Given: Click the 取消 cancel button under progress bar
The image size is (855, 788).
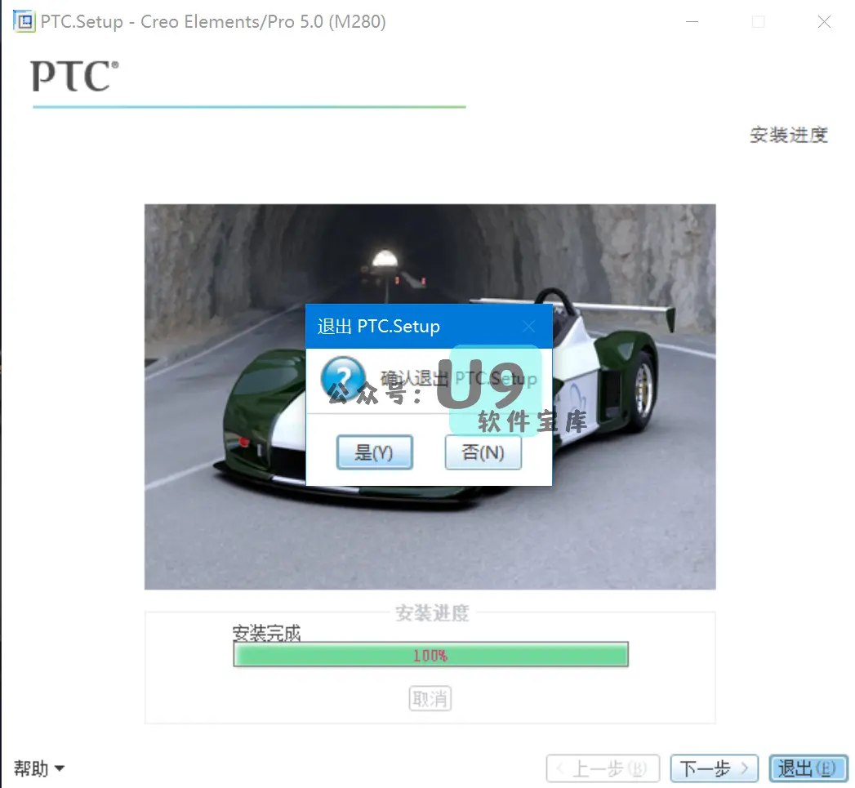Looking at the screenshot, I should pos(430,698).
